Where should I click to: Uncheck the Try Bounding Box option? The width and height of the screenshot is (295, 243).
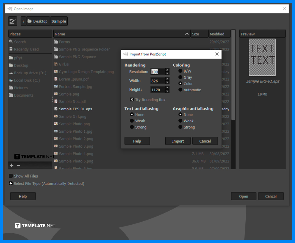pos(132,99)
